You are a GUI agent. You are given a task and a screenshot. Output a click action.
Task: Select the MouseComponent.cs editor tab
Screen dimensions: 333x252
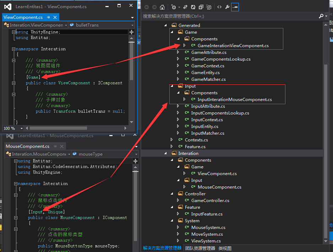(28, 146)
